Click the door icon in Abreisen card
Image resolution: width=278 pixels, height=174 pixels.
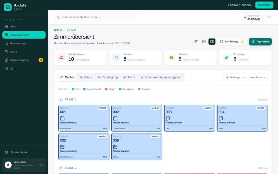(x=171, y=57)
